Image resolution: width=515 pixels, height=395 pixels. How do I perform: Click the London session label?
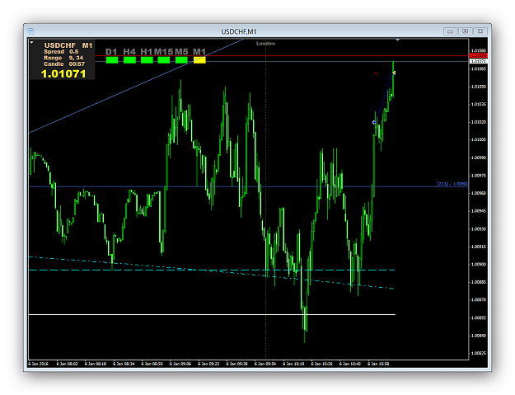point(265,44)
